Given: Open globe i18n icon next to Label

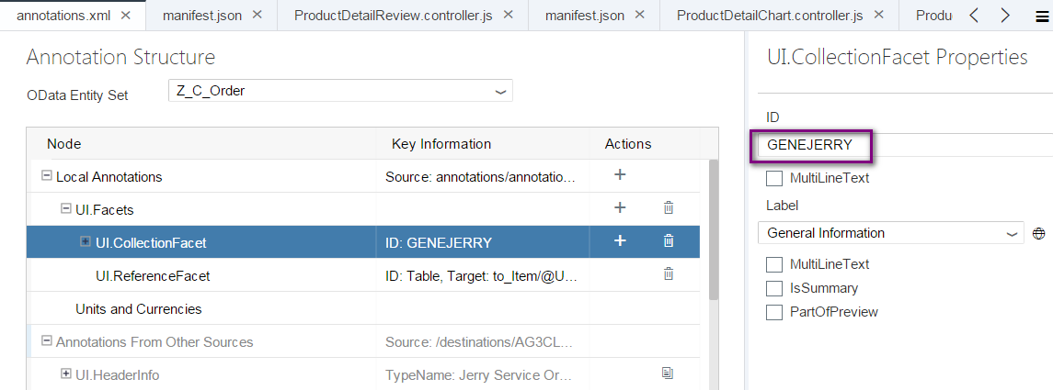Looking at the screenshot, I should pyautogui.click(x=1039, y=234).
